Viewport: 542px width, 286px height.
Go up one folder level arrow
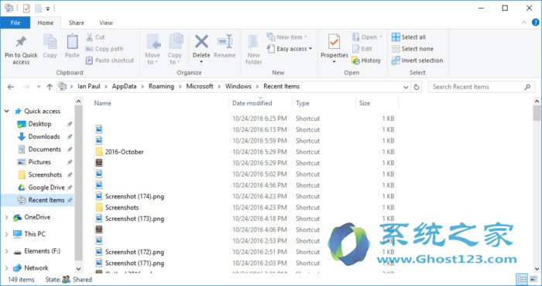click(50, 87)
